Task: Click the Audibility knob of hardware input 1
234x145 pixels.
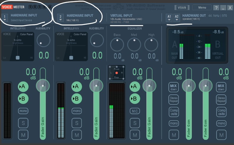Action: click(43, 40)
